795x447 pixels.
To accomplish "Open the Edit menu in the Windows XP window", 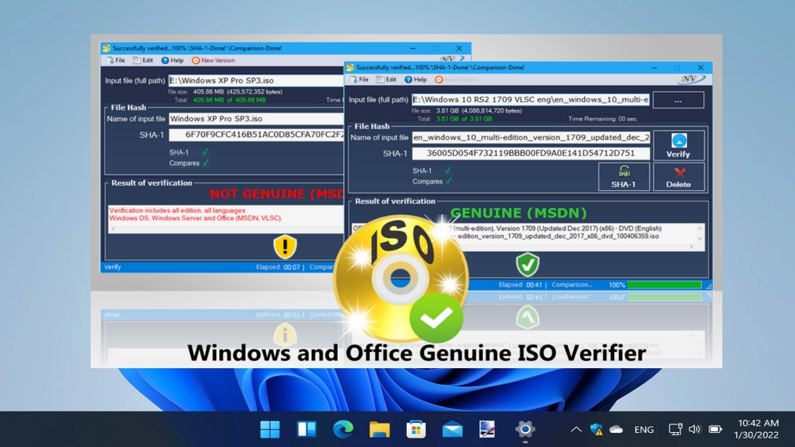I will coord(143,60).
